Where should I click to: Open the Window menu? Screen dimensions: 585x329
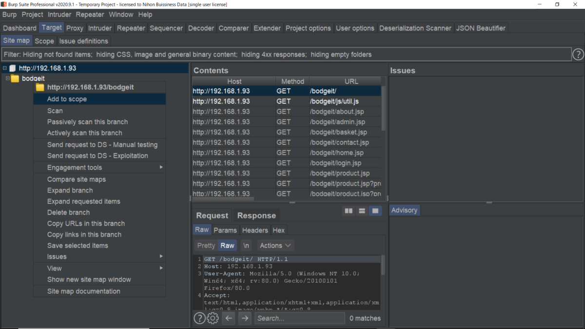[121, 15]
